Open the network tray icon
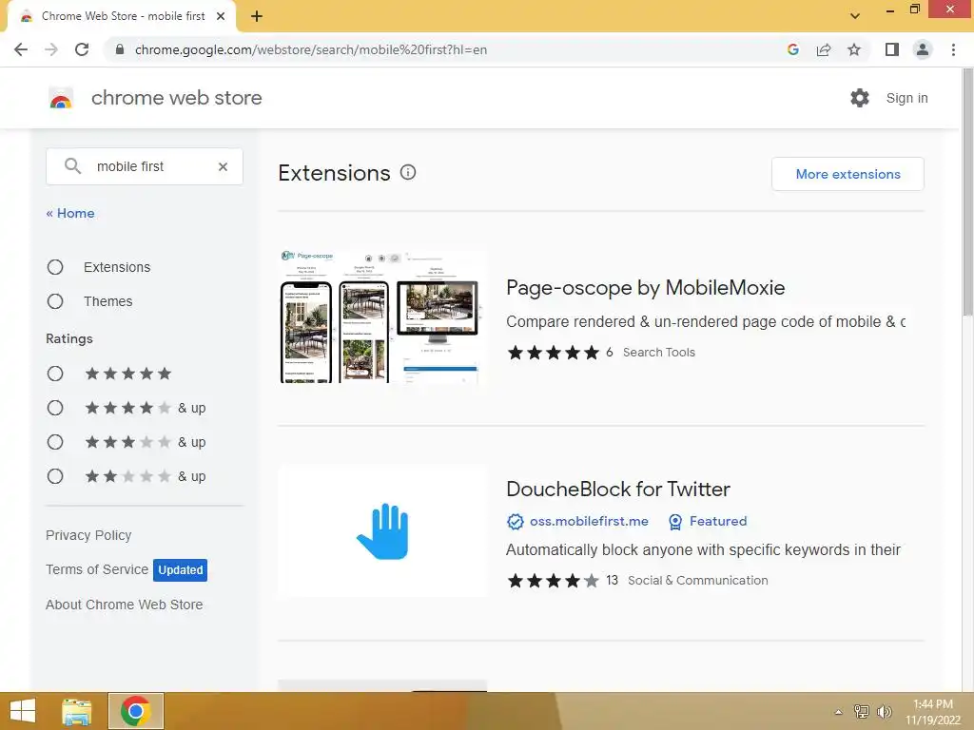This screenshot has height=730, width=974. [862, 711]
